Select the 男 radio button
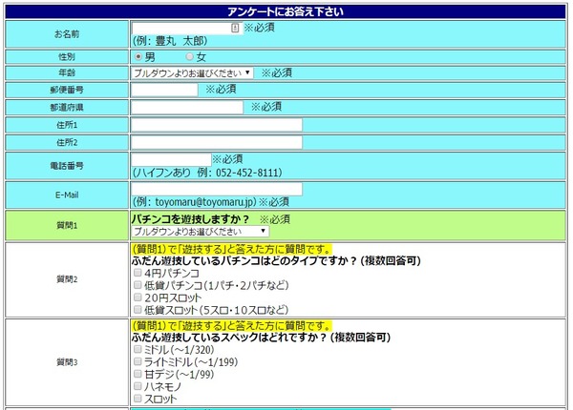This screenshot has height=410, width=573. 138,56
